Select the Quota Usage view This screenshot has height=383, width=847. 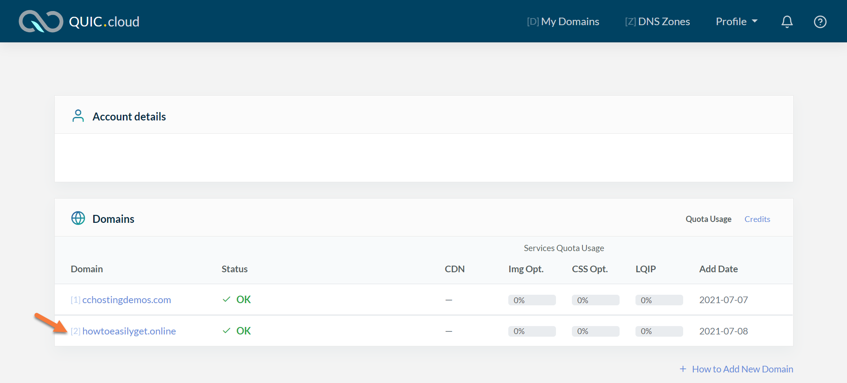pos(708,219)
